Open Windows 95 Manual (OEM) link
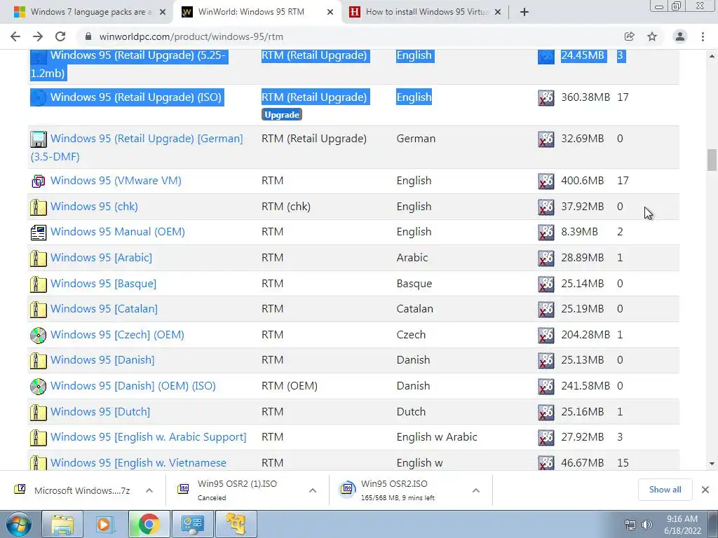This screenshot has height=538, width=718. tap(118, 232)
